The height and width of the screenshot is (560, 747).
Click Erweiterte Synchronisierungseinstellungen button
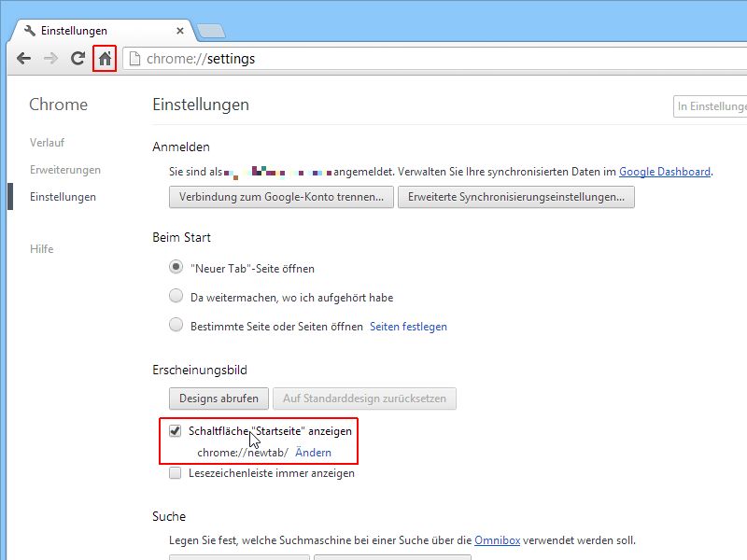tap(516, 197)
